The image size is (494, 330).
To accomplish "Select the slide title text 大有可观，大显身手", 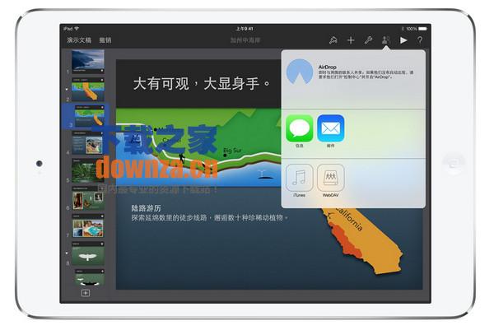I will [x=202, y=84].
